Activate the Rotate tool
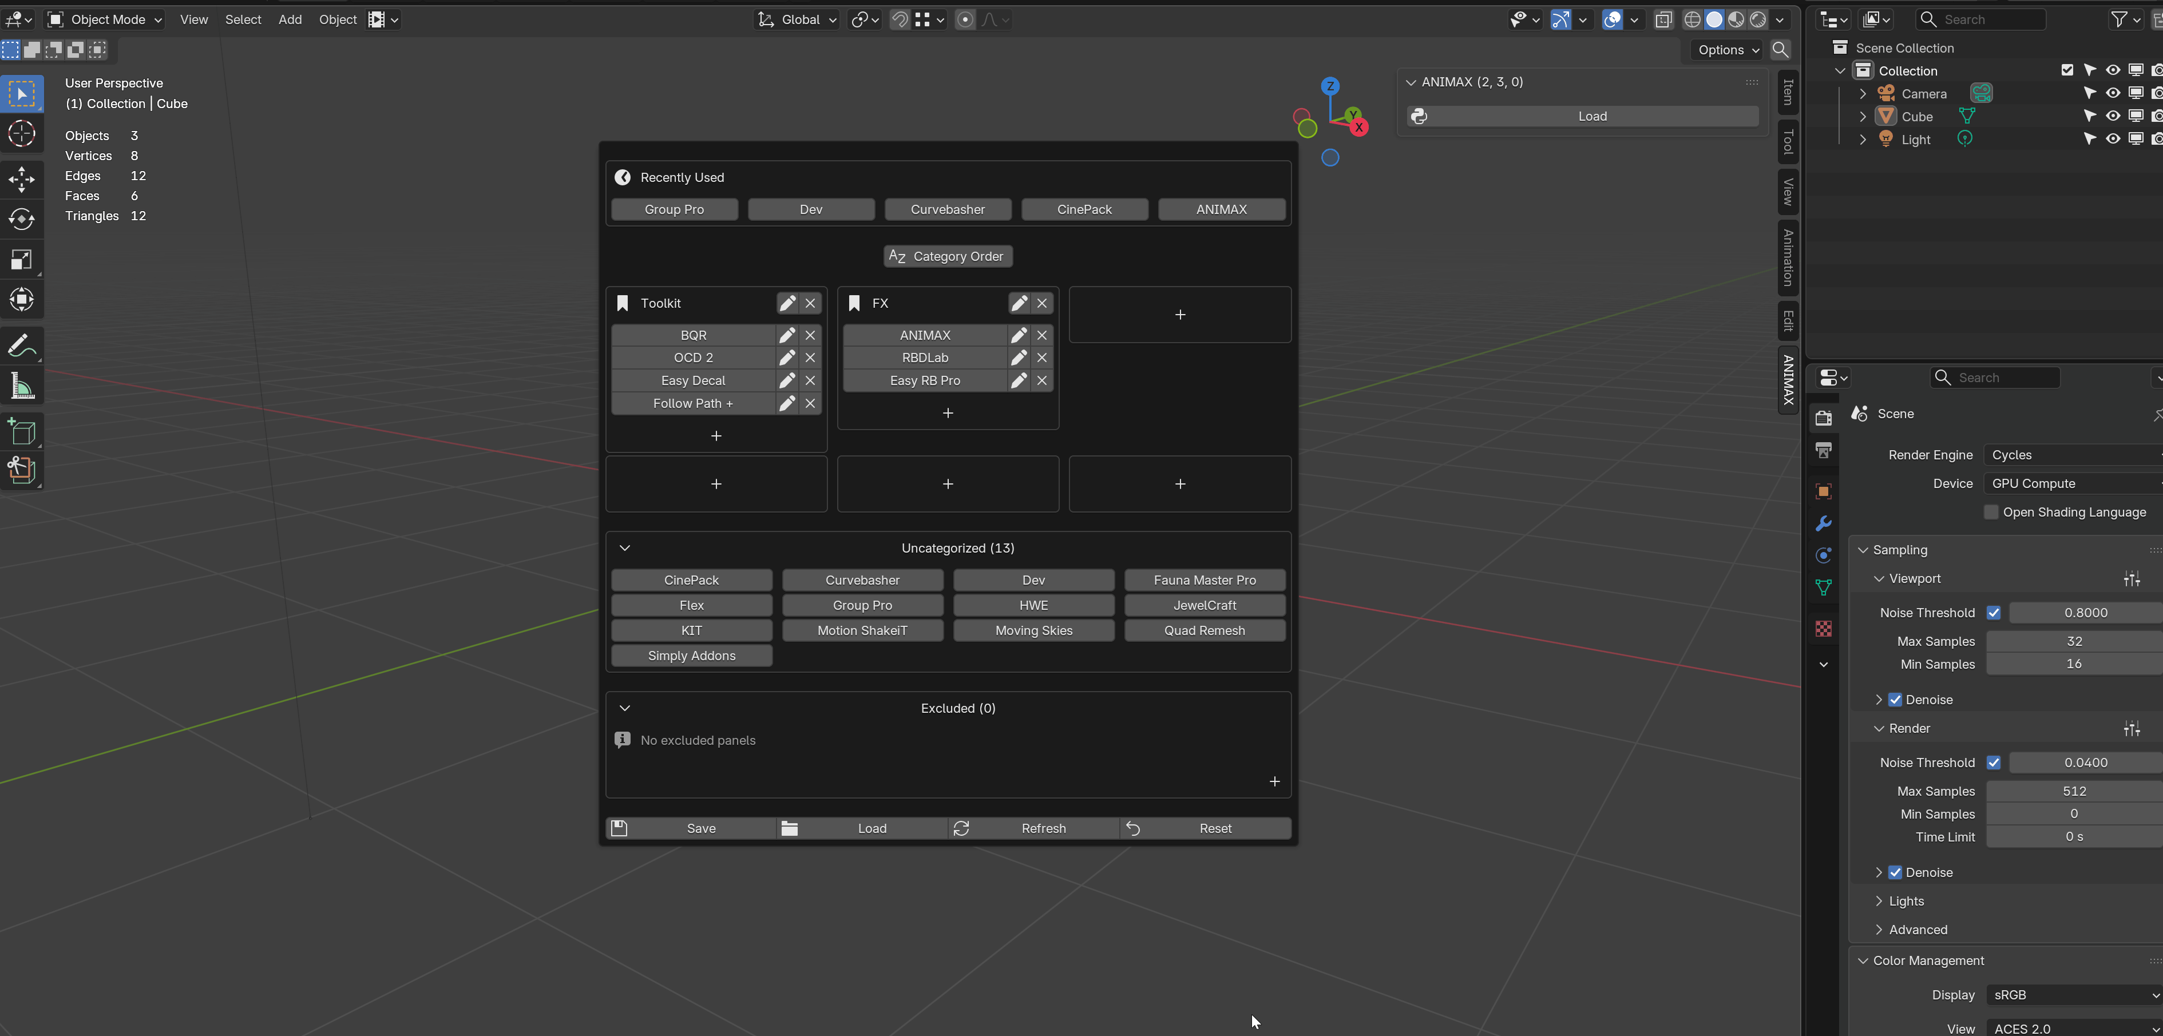Image resolution: width=2163 pixels, height=1036 pixels. [x=22, y=219]
